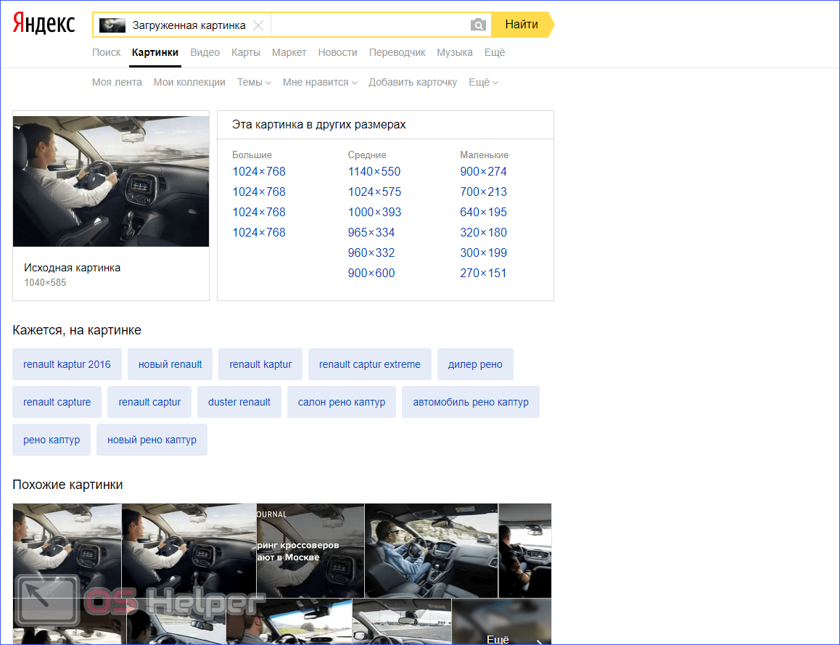This screenshot has width=840, height=645.
Task: Click the автомобиль рено каптур tag
Action: tap(470, 402)
